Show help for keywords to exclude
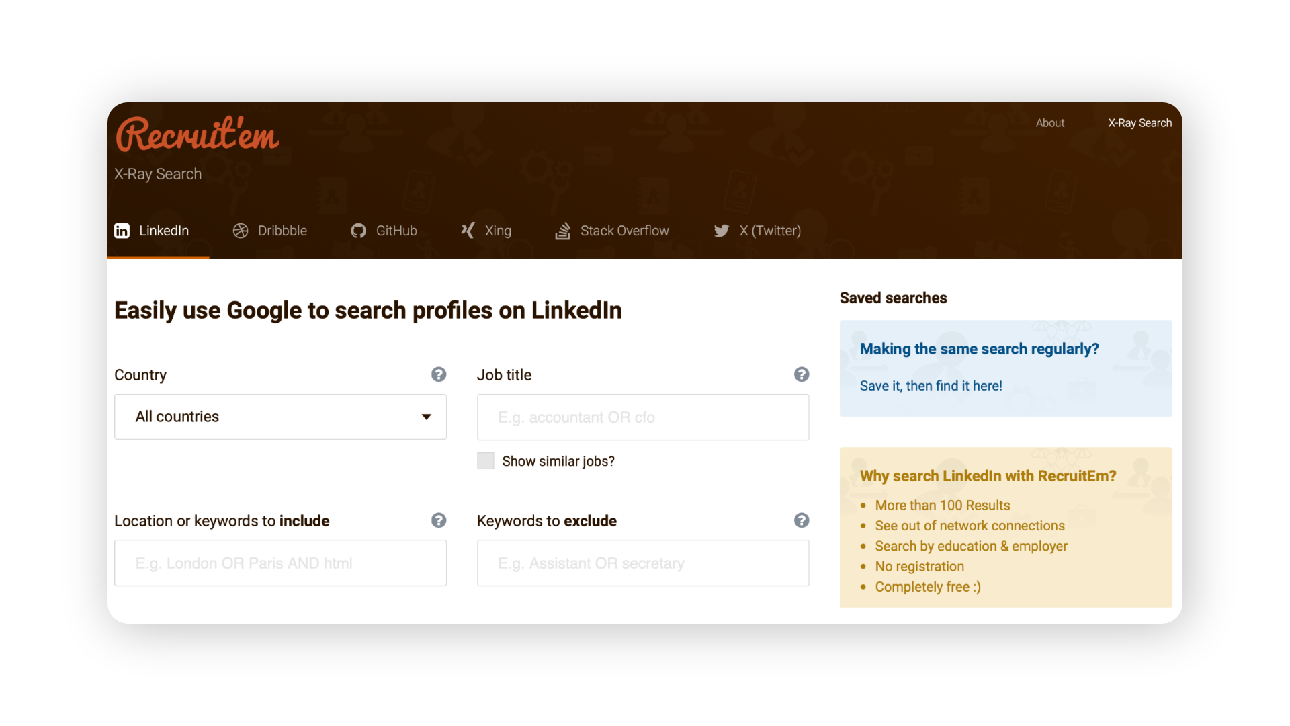The width and height of the screenshot is (1290, 726). click(x=802, y=520)
